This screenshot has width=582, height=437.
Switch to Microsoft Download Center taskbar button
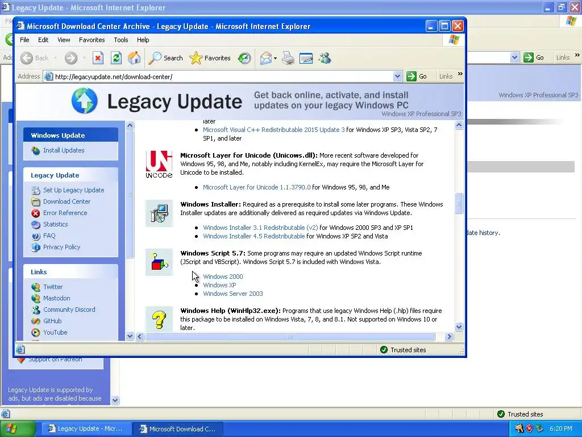(x=177, y=428)
